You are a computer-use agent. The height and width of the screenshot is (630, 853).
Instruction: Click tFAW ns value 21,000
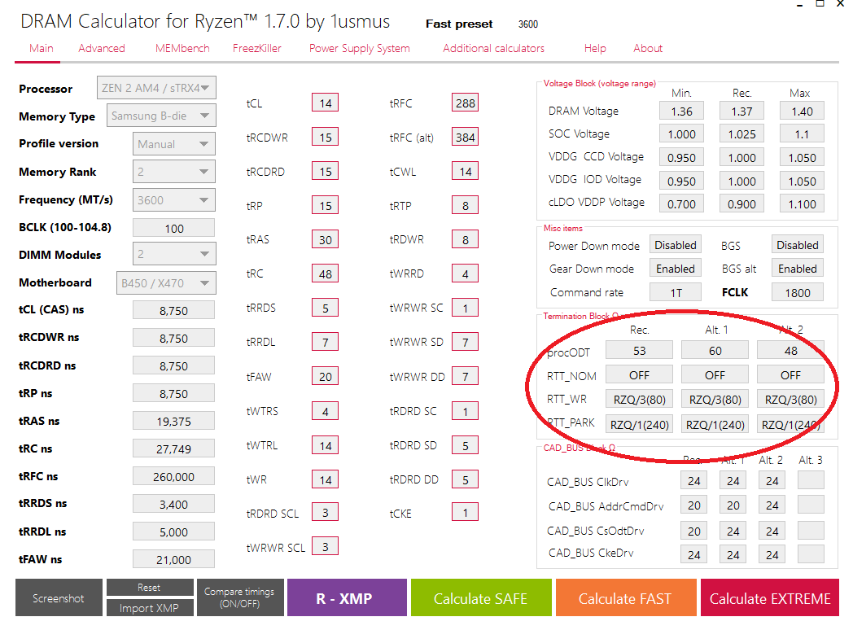tap(173, 559)
